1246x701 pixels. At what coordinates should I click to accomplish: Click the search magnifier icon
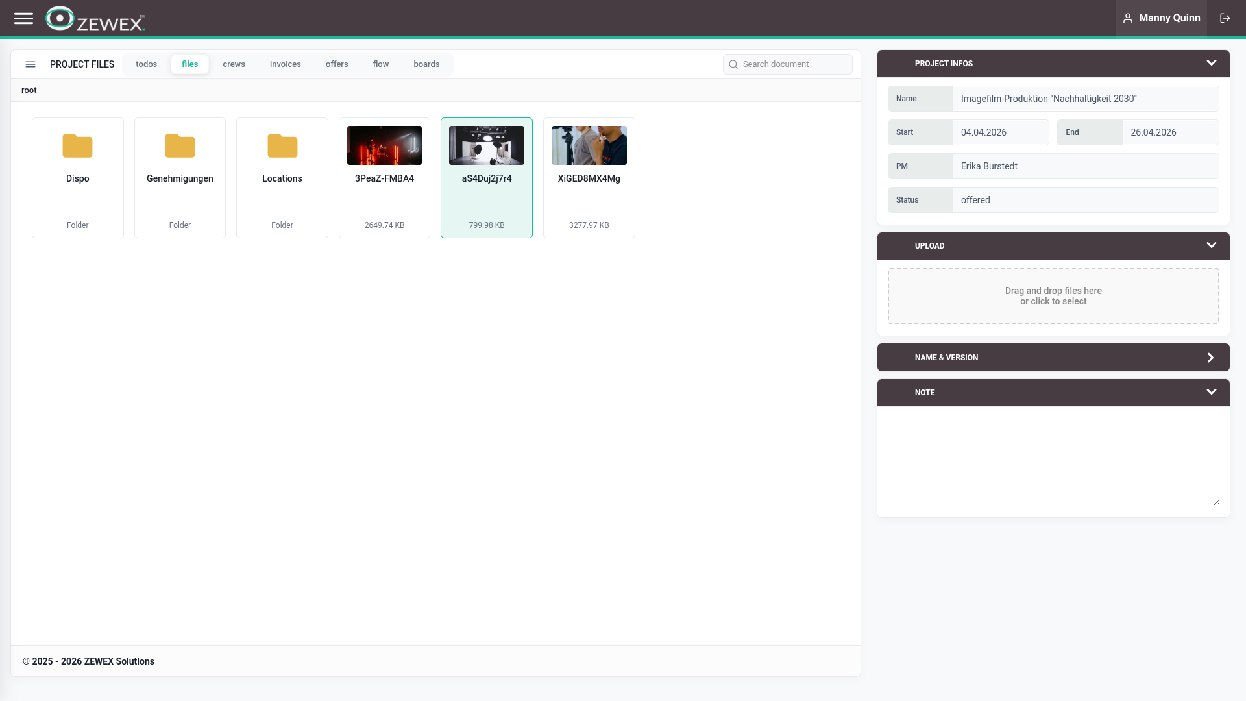tap(733, 64)
